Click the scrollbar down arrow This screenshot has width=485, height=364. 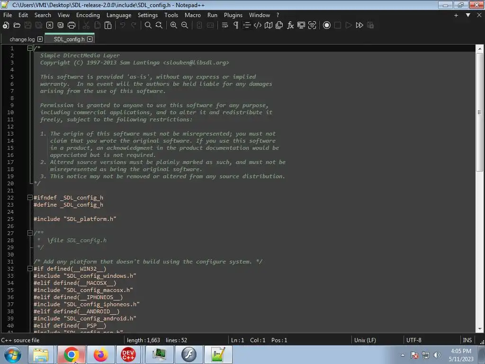click(x=479, y=329)
